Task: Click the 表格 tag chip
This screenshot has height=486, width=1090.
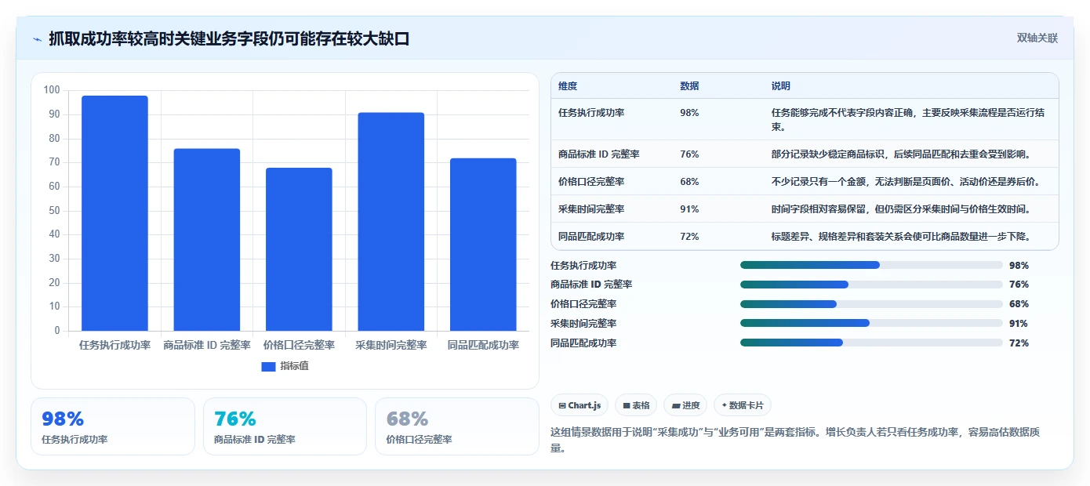Action: click(x=636, y=405)
